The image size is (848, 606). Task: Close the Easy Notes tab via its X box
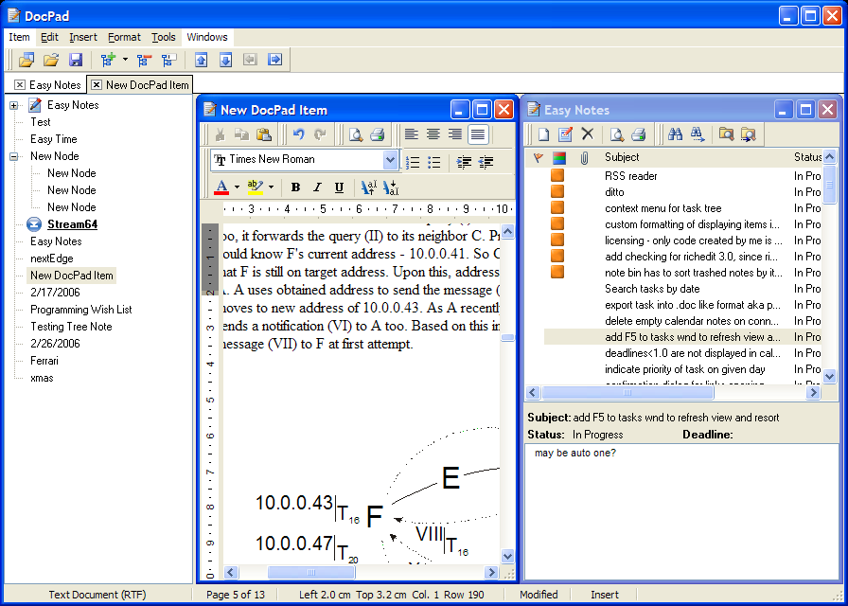coord(20,85)
